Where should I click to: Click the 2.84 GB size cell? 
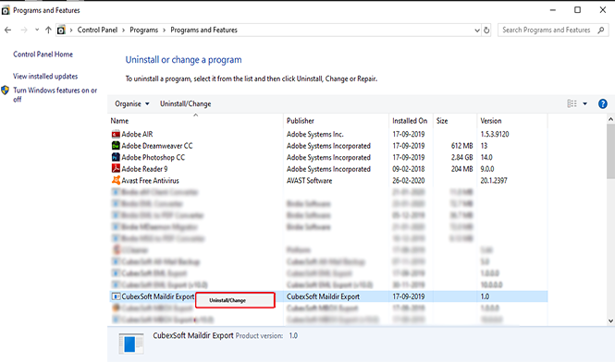(x=461, y=158)
